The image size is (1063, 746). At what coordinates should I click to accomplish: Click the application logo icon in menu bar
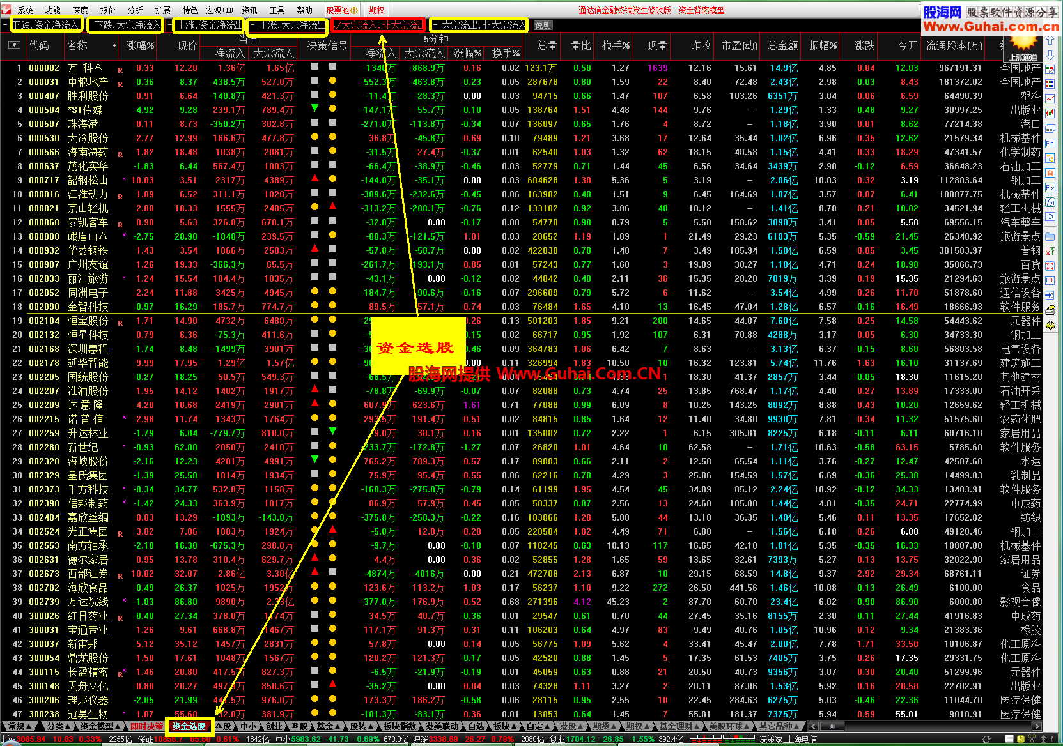[6, 10]
